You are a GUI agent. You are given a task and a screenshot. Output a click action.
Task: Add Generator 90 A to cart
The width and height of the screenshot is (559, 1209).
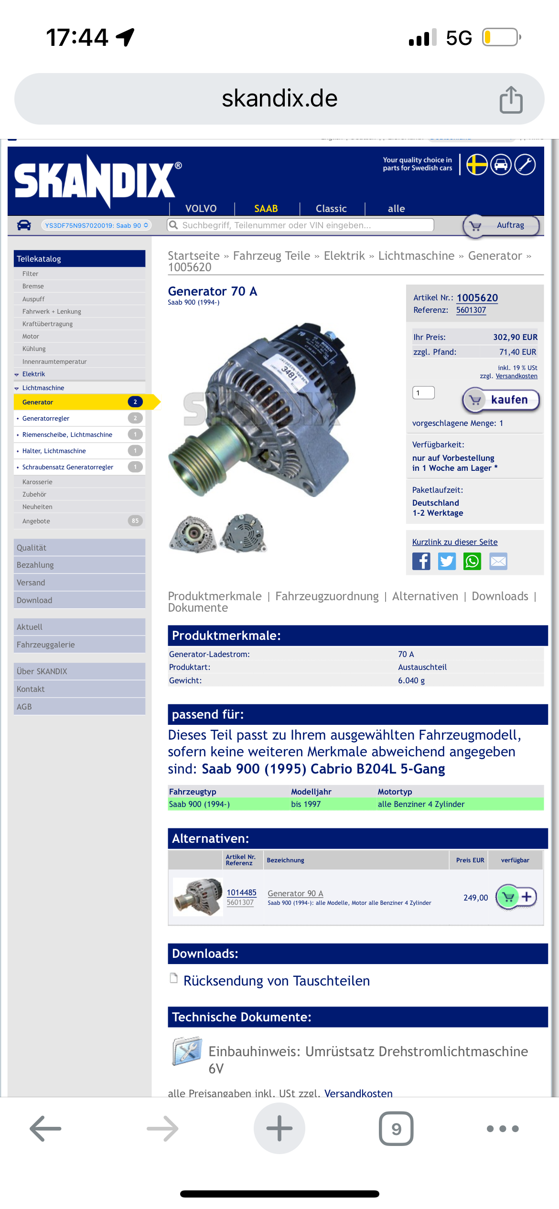pyautogui.click(x=517, y=897)
